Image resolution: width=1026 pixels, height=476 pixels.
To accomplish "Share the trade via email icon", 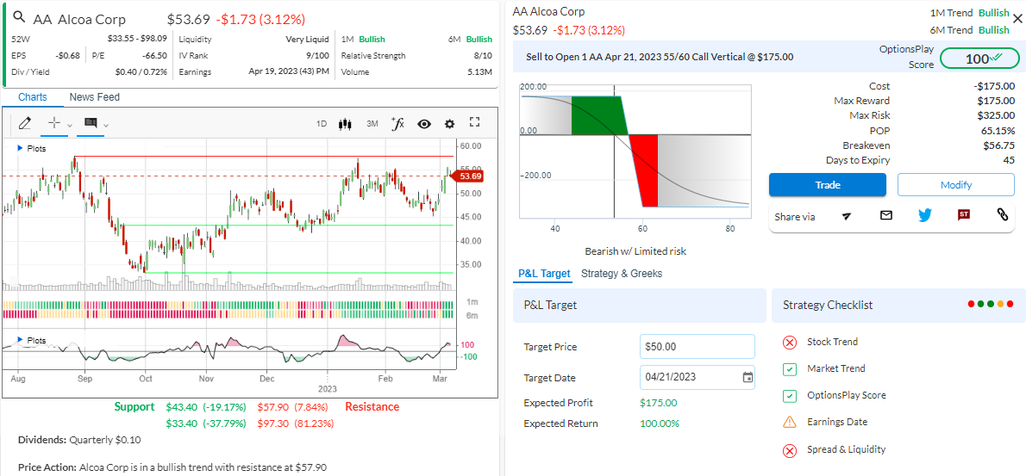I will [x=886, y=215].
